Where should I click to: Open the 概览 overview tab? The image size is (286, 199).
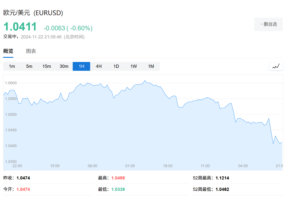[x=8, y=51]
